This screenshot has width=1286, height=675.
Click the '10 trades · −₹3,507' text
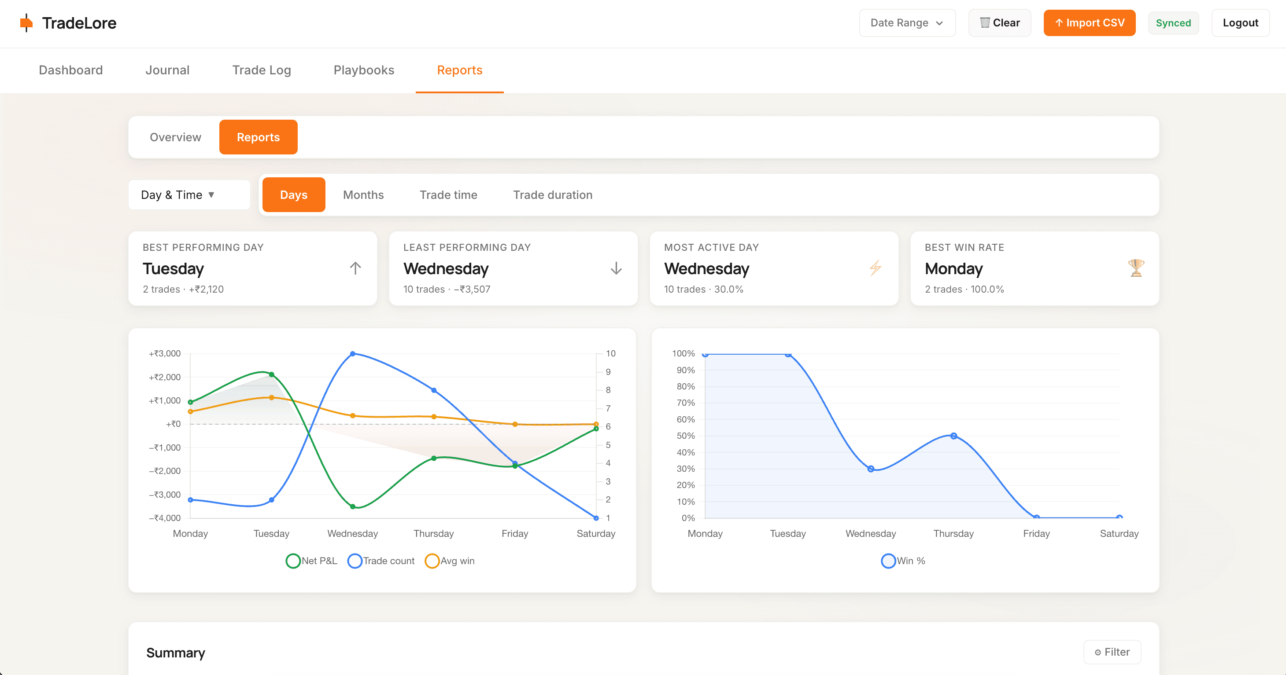(447, 290)
